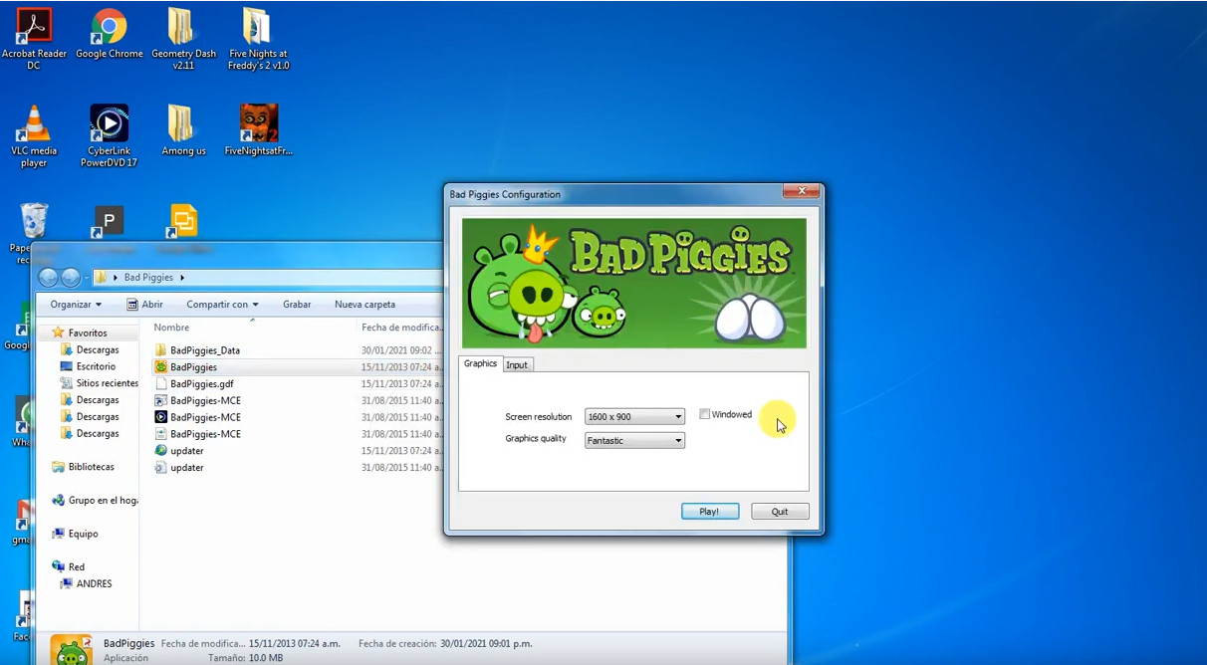Viewport: 1207px width, 665px height.
Task: Enable the Windowed mode checkbox
Action: click(705, 414)
